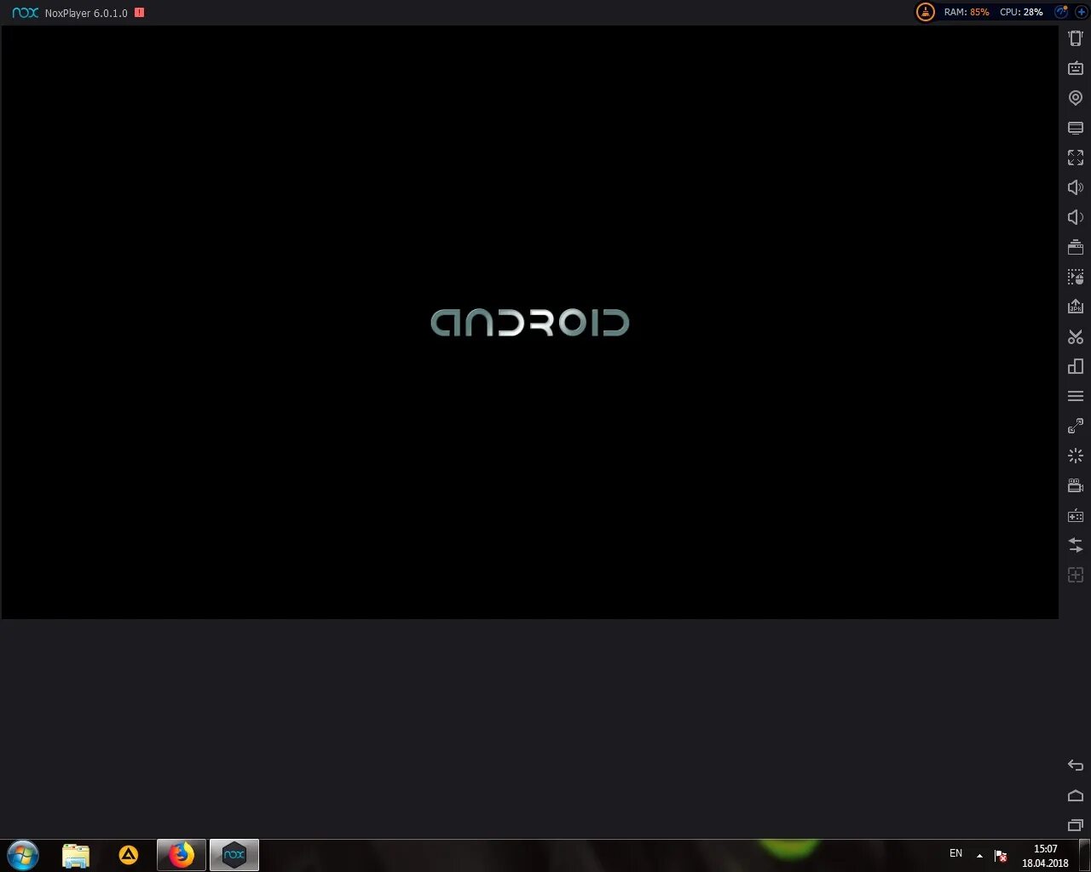Open the Windows Start menu
1091x872 pixels.
click(x=23, y=855)
